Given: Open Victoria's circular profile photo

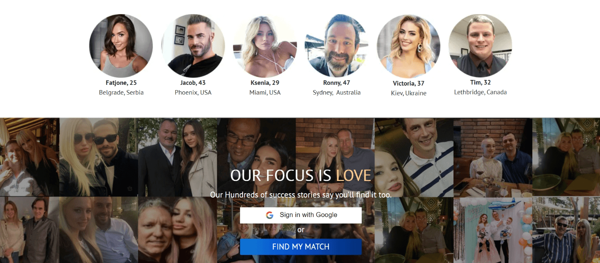Looking at the screenshot, I should click(409, 46).
